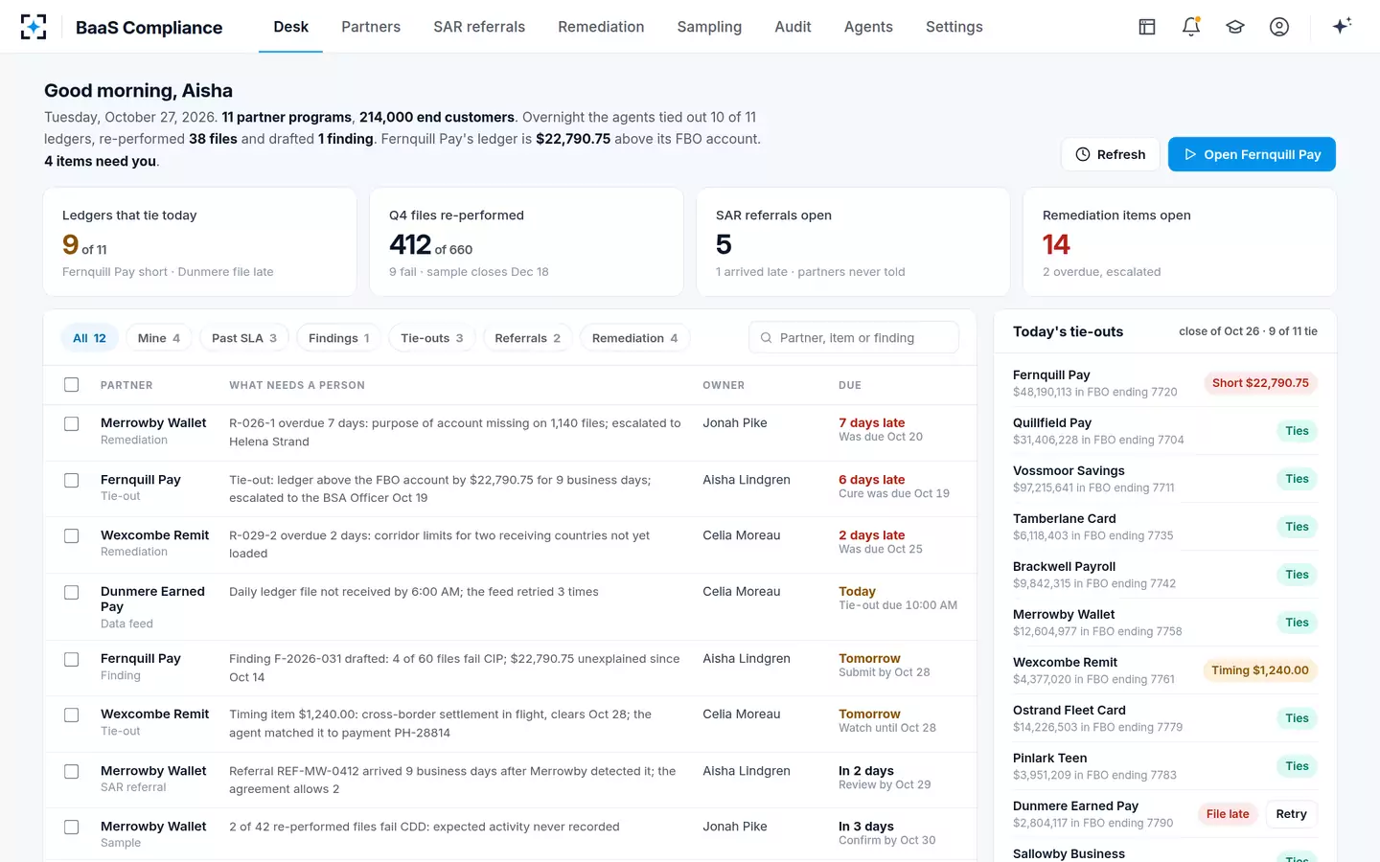The height and width of the screenshot is (862, 1380).
Task: Filter by Mine 4 chip
Action: click(159, 338)
